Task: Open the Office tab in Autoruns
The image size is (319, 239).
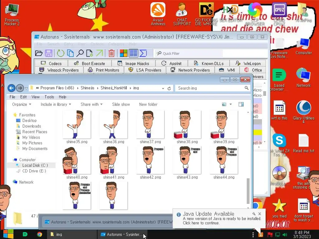Action: coord(253,70)
